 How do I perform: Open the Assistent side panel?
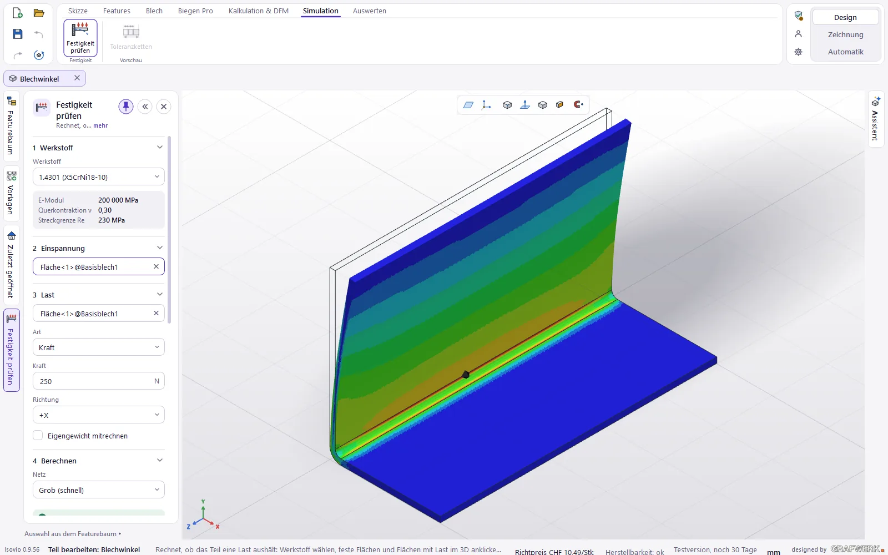coord(875,119)
